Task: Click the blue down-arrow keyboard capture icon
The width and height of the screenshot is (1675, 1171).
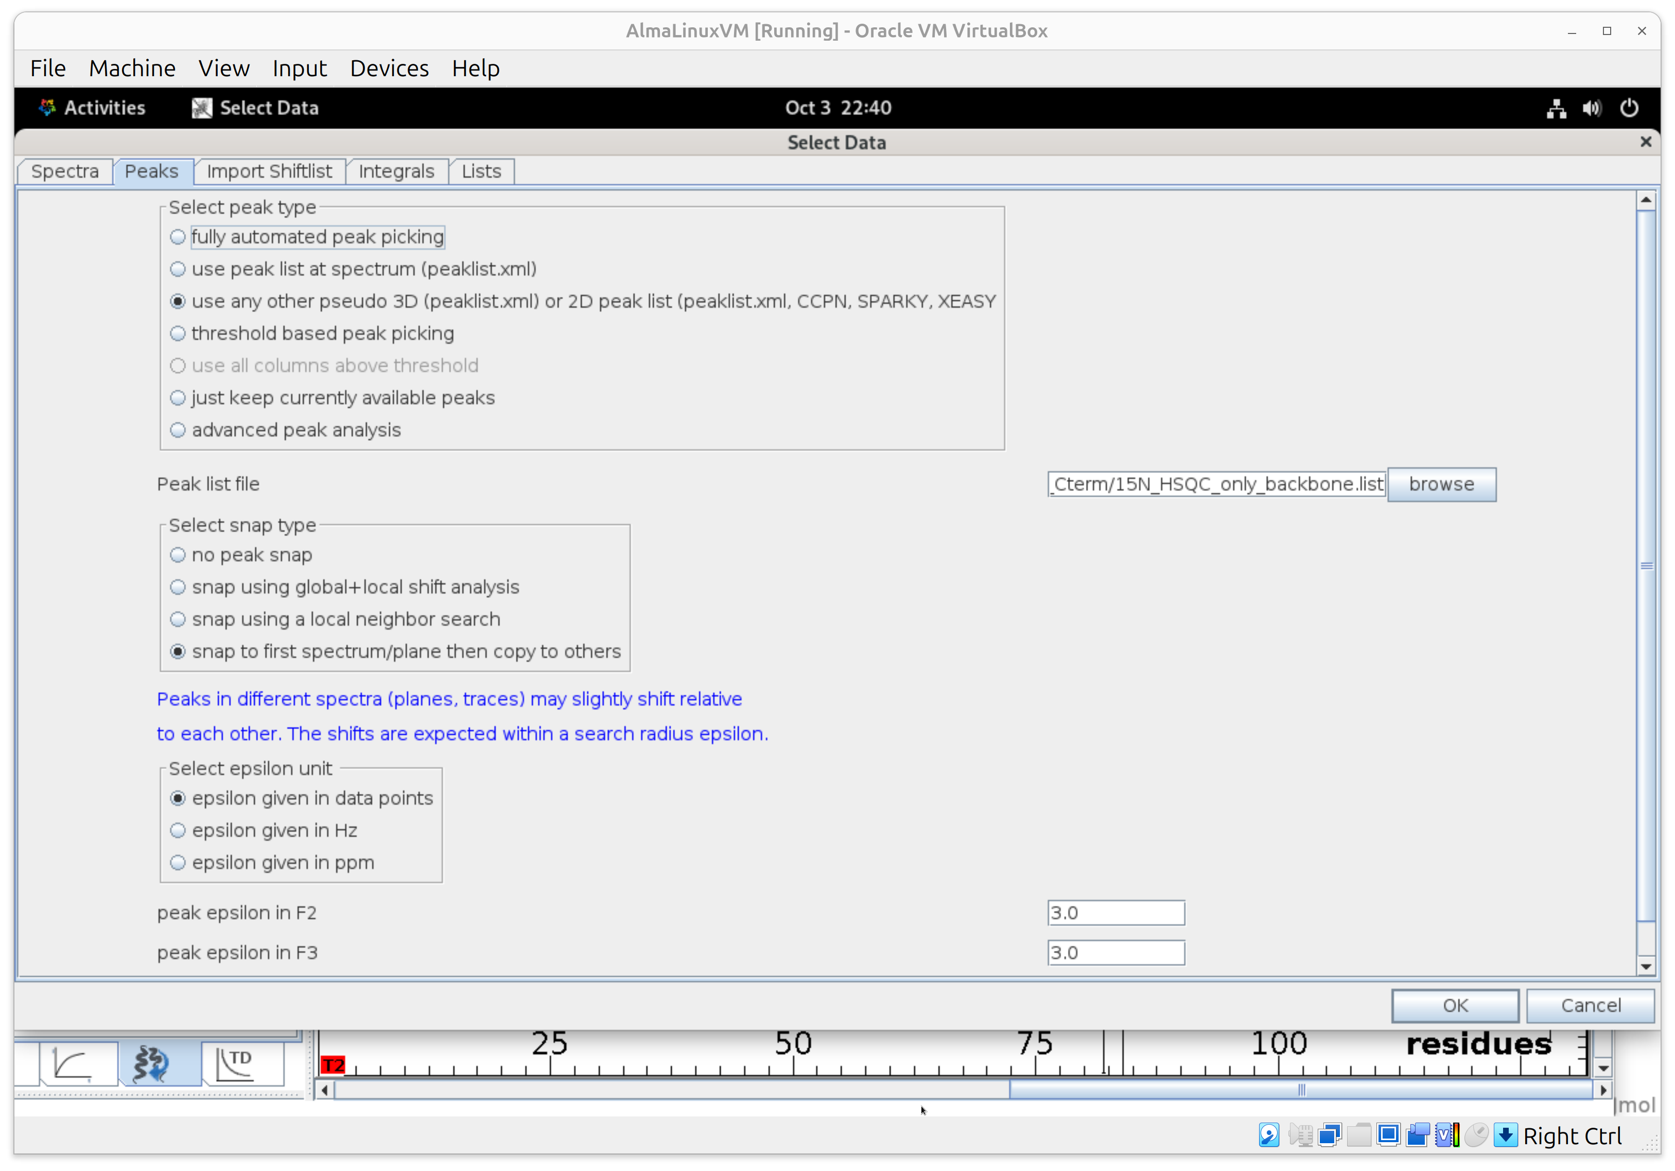Action: 1505,1135
